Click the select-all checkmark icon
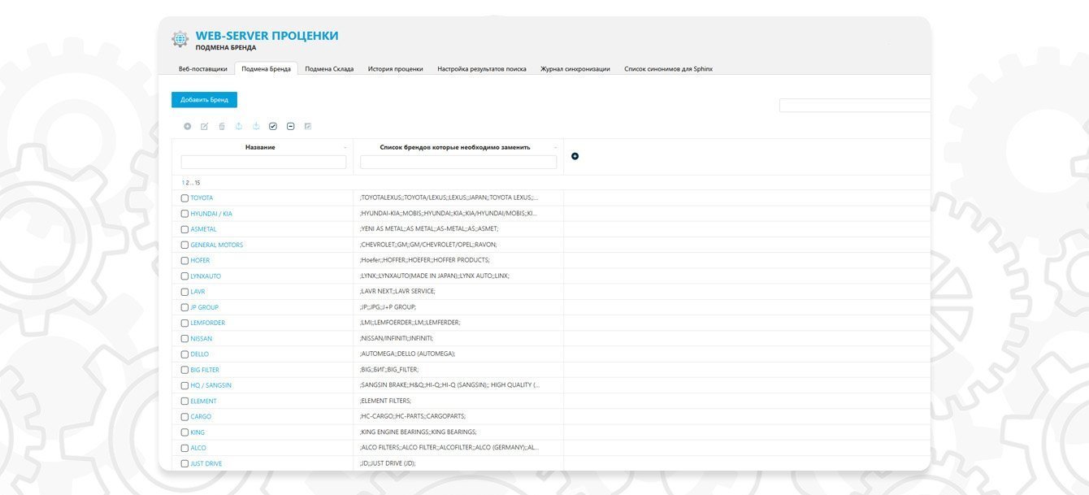 click(273, 126)
